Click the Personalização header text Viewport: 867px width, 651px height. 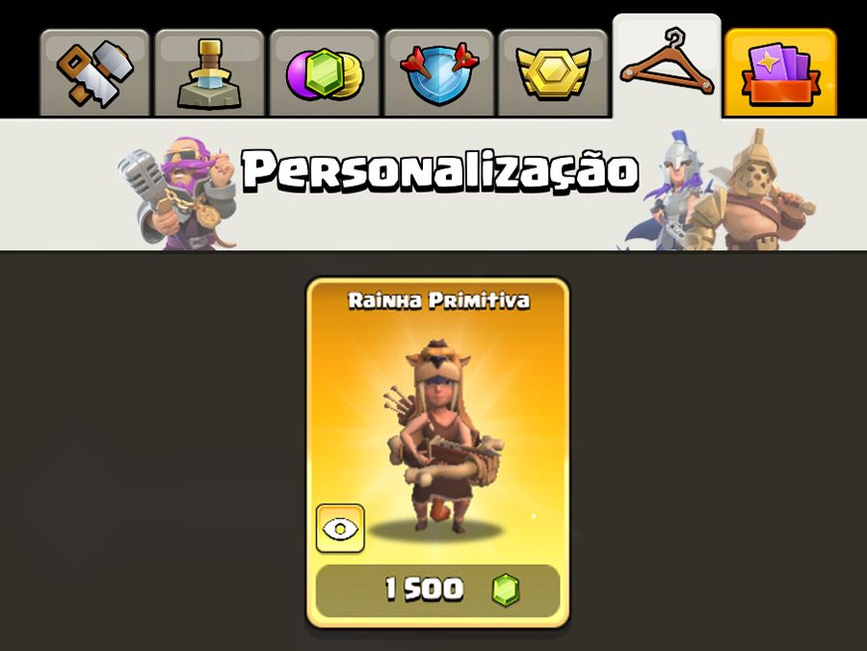coord(440,170)
